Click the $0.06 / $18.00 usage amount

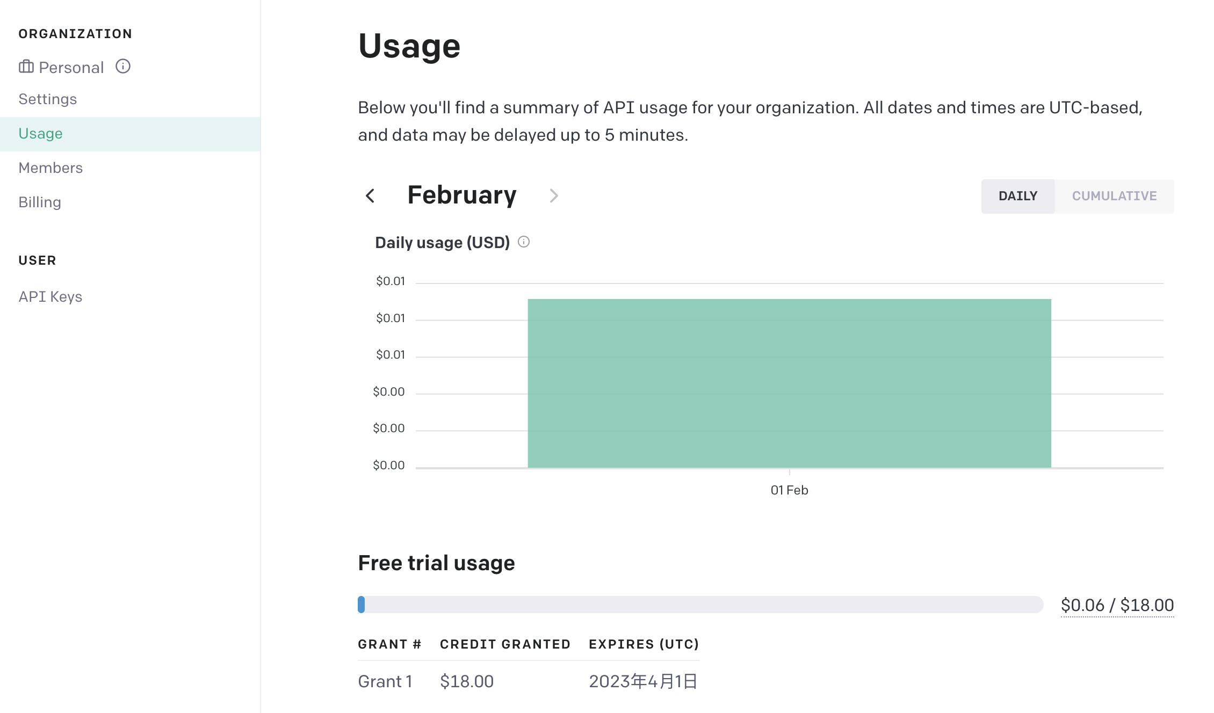tap(1117, 605)
